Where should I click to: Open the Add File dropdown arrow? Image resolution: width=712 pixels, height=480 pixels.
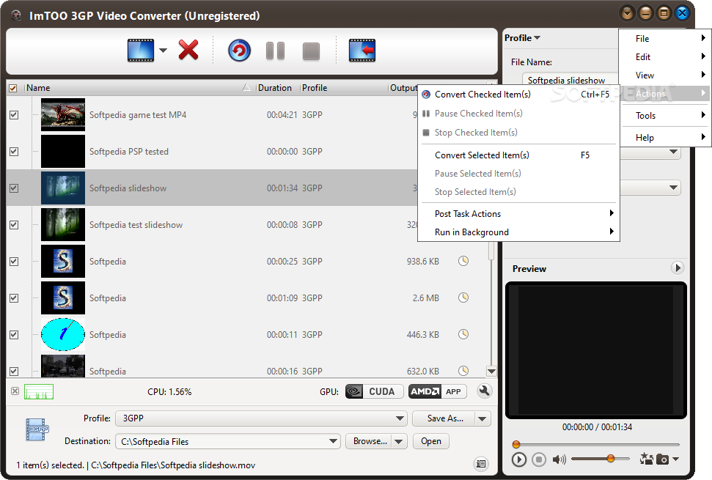tap(163, 51)
